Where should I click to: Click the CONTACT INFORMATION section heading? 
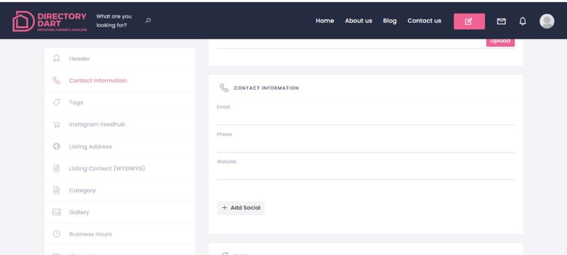pyautogui.click(x=266, y=88)
